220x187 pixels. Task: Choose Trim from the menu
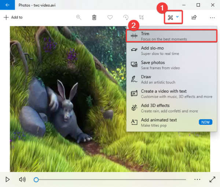[172, 36]
